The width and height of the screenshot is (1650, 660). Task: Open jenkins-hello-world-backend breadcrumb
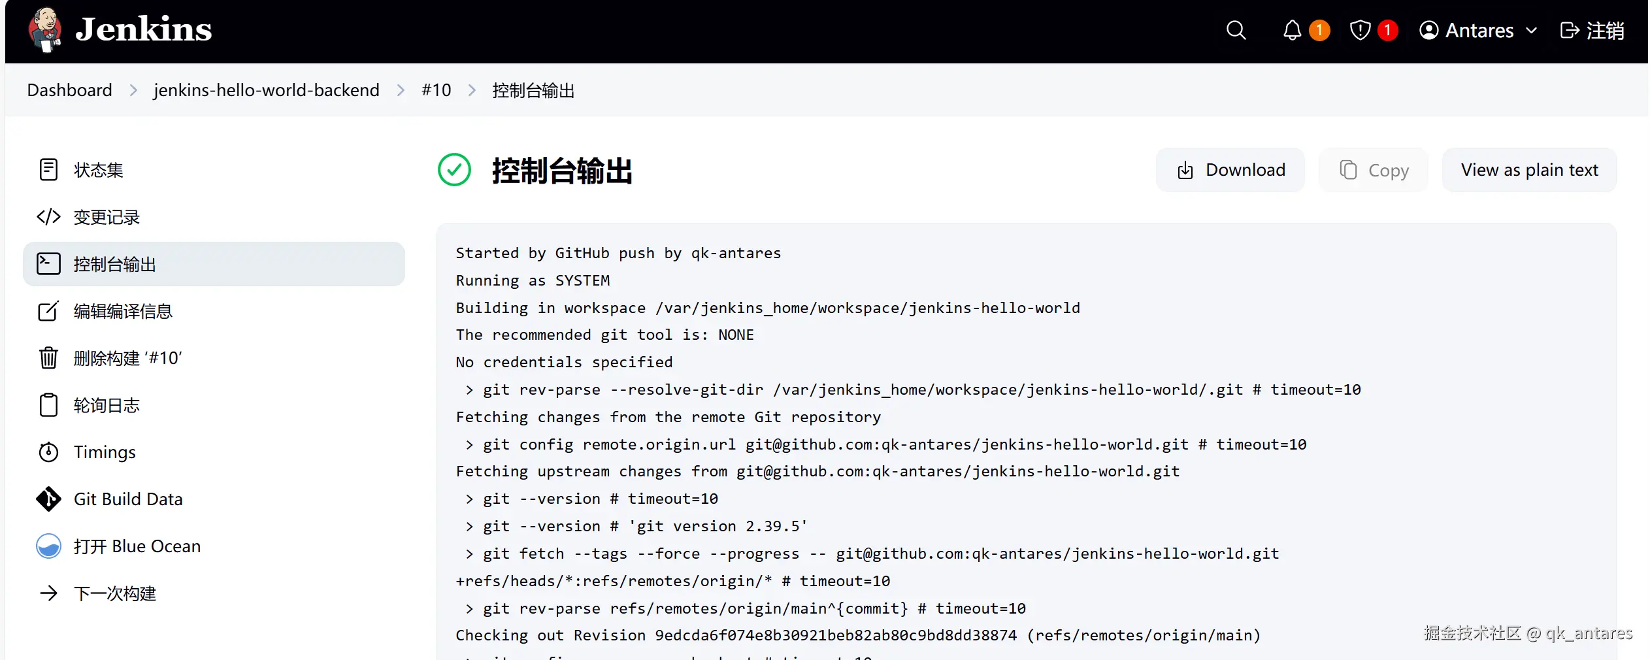(266, 90)
